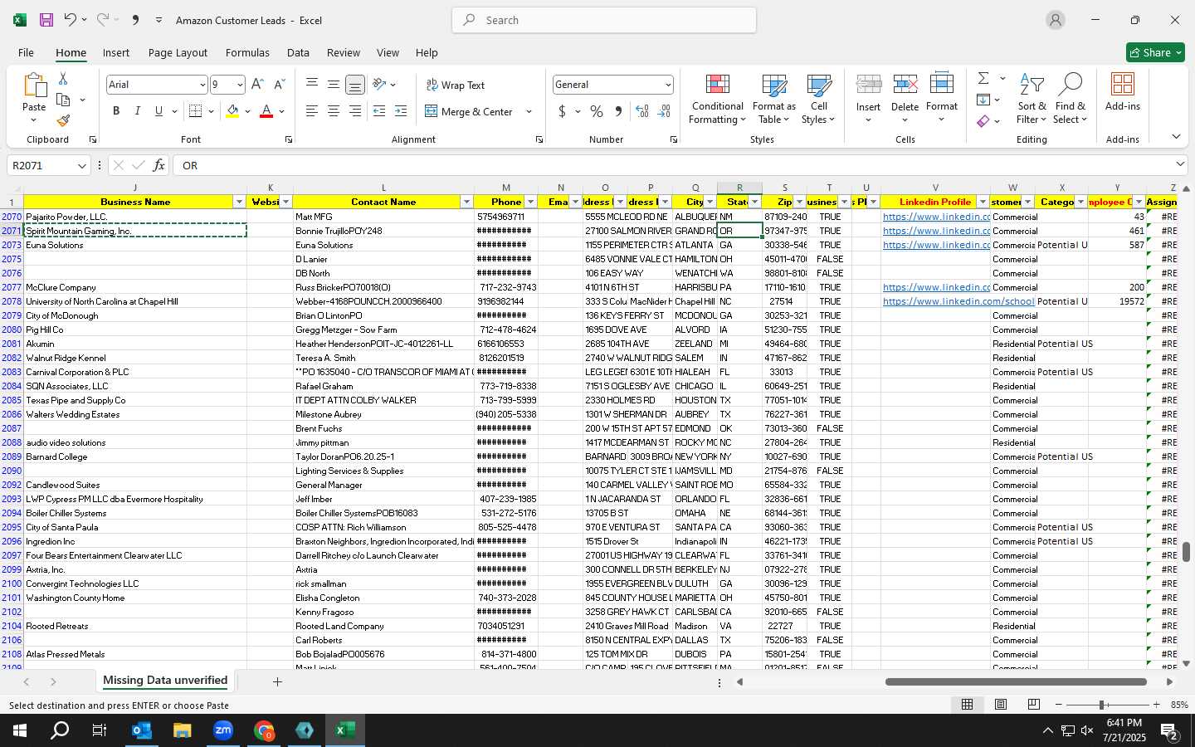Open Conditional Formatting button

click(x=718, y=99)
